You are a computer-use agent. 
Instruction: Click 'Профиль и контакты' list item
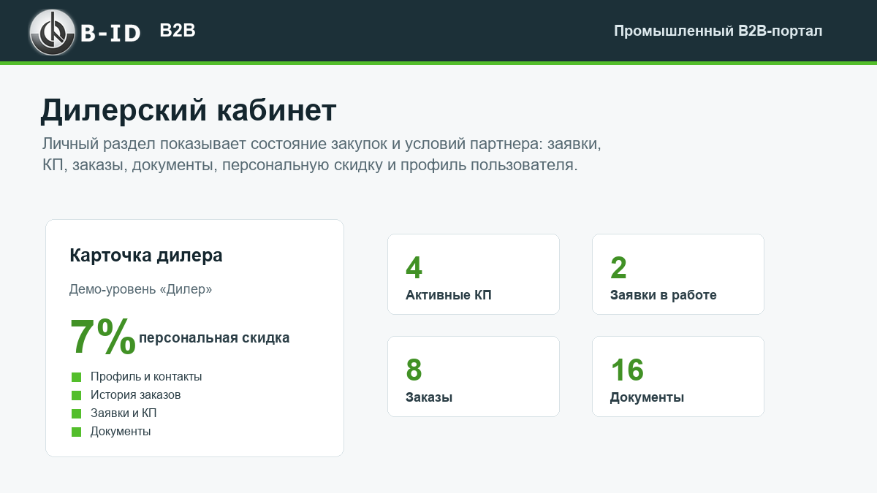[146, 377]
